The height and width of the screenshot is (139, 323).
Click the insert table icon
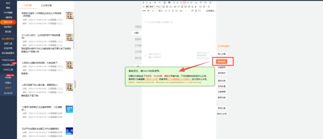pos(167,7)
